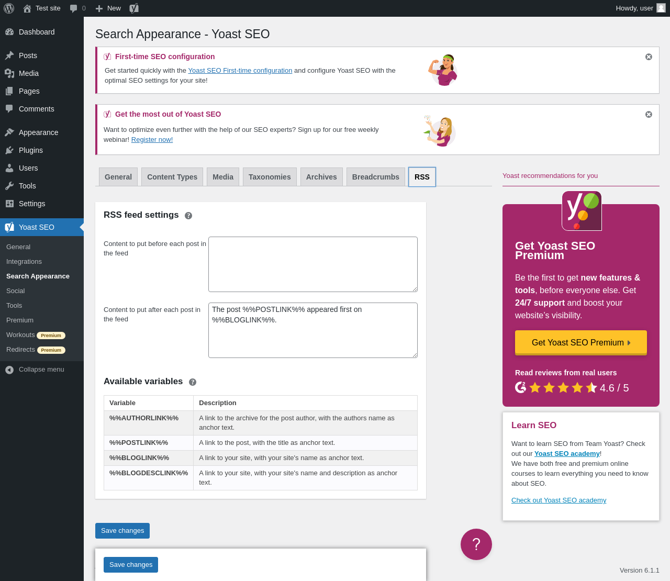Click the %%AUTHORLINK%% variable cell

click(x=149, y=423)
